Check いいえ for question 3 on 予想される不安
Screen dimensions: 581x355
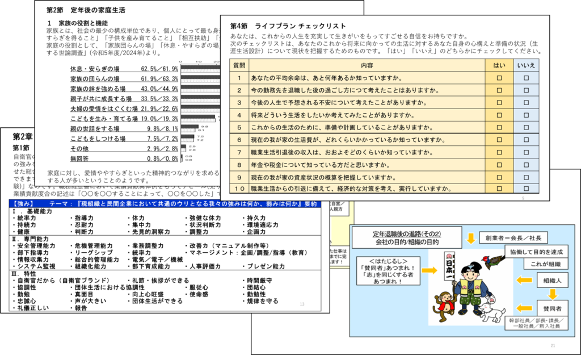526,102
